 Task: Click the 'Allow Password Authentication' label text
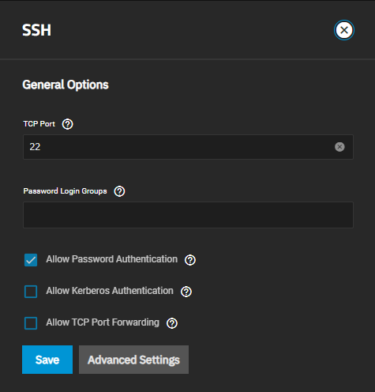tap(112, 259)
